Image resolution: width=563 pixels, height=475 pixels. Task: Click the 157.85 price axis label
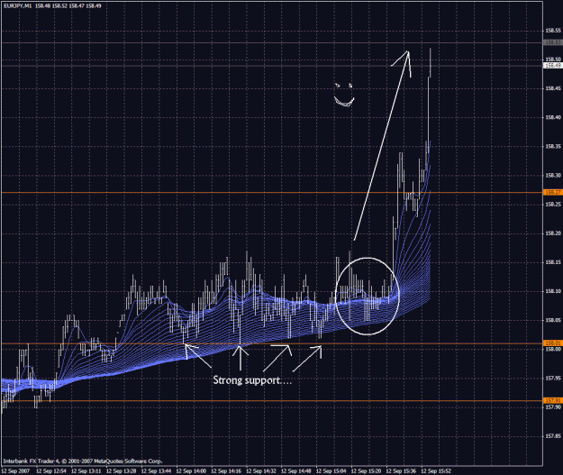(553, 436)
